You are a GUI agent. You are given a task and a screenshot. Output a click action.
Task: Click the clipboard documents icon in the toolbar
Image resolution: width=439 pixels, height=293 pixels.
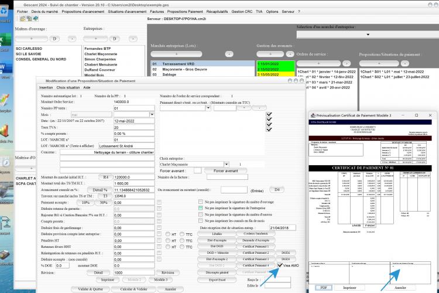(29, 19)
